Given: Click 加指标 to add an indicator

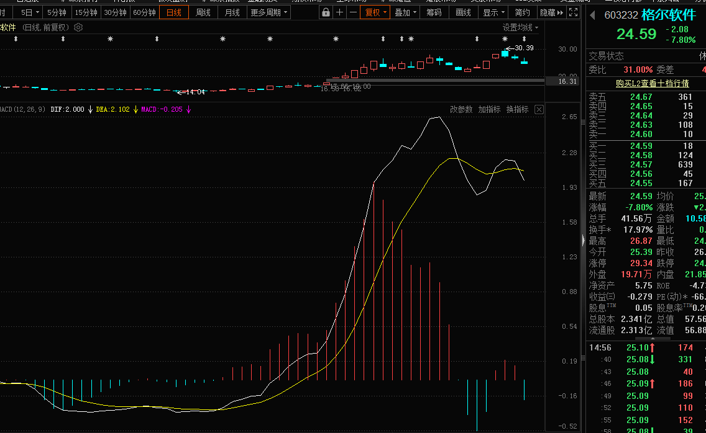Looking at the screenshot, I should coord(490,109).
